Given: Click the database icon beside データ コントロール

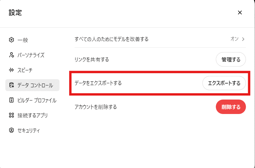Looking at the screenshot, I should click(12, 85).
